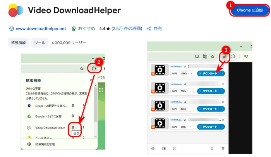Open the history clock icon at the panel bottom
Viewport: 271px width, 157px height.
pos(175,149)
